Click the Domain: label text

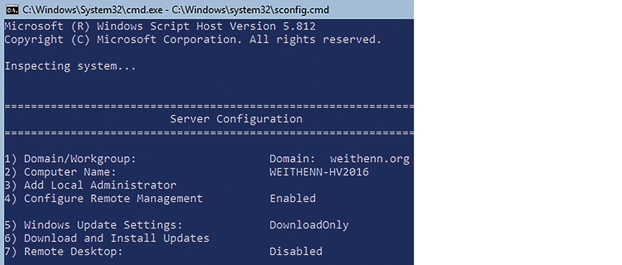click(293, 159)
